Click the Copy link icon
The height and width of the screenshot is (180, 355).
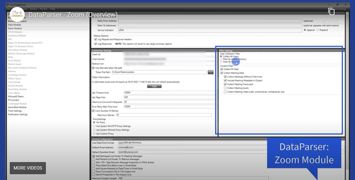(x=331, y=12)
